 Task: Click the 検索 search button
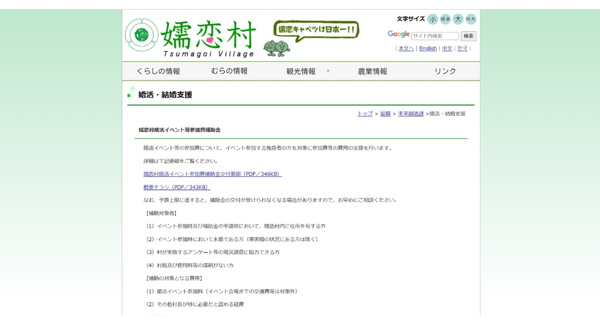469,36
